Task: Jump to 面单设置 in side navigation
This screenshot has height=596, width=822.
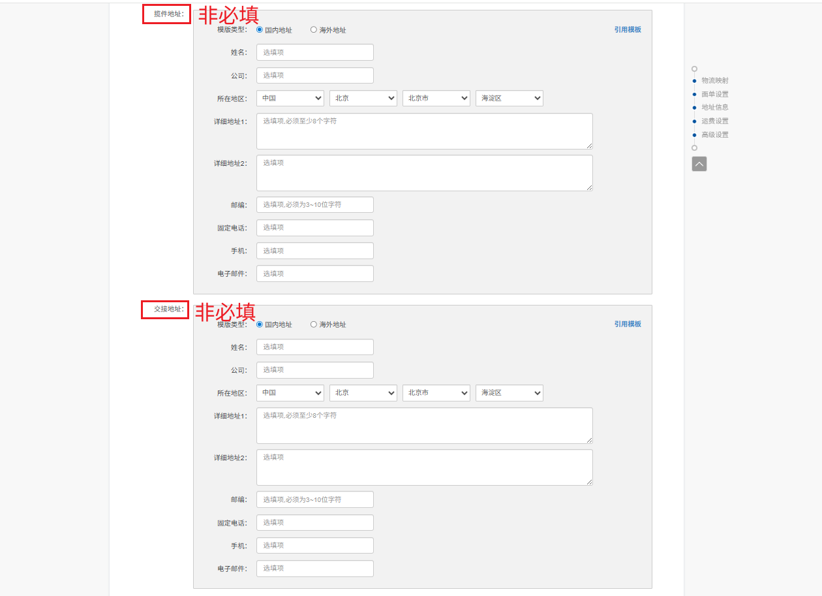Action: click(715, 94)
